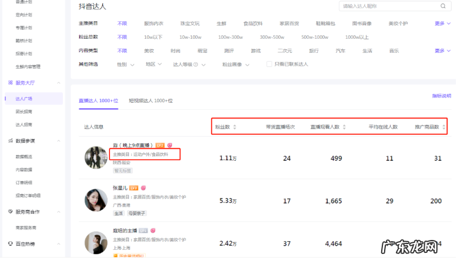460x264 pixels.
Task: Filter category by 珠宝文玩
Action: click(190, 23)
